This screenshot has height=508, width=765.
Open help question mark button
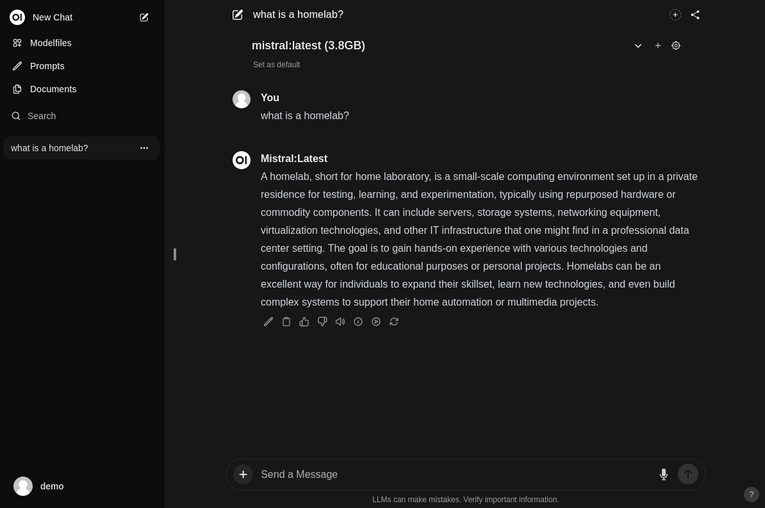pyautogui.click(x=752, y=495)
